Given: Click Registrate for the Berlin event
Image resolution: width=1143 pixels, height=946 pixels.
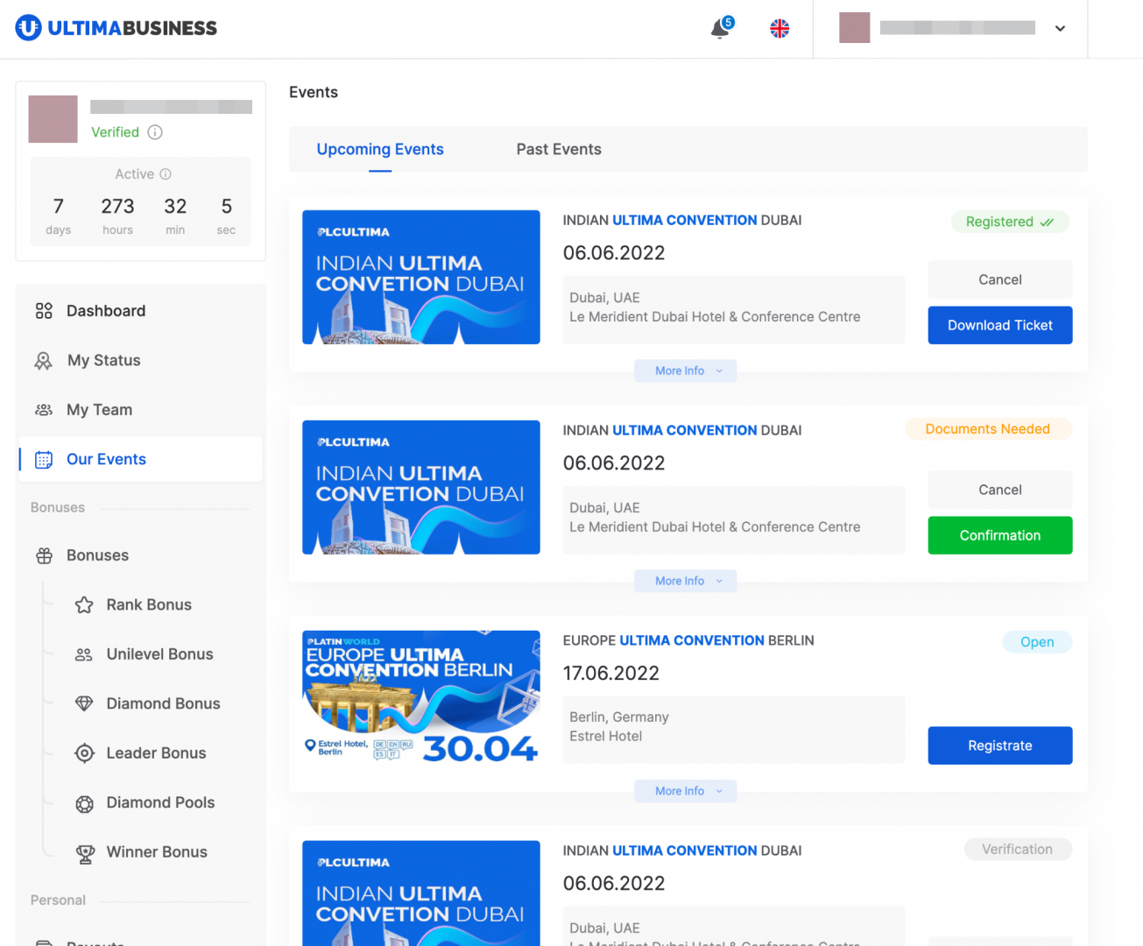Looking at the screenshot, I should [999, 746].
